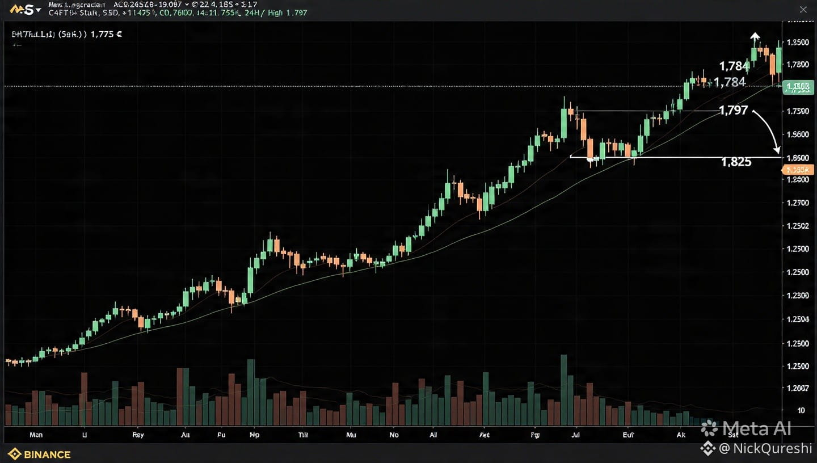
Task: Click the "1,8500" price axis value
Action: (x=798, y=43)
